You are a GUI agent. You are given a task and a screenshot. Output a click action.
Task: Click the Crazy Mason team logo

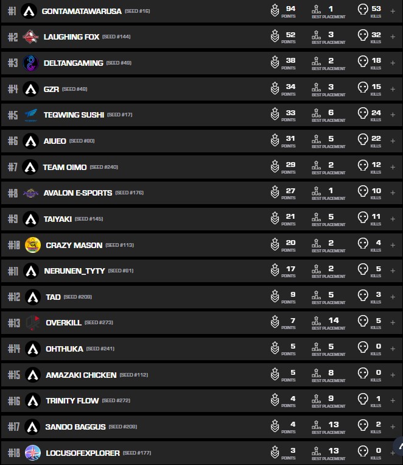click(x=32, y=245)
